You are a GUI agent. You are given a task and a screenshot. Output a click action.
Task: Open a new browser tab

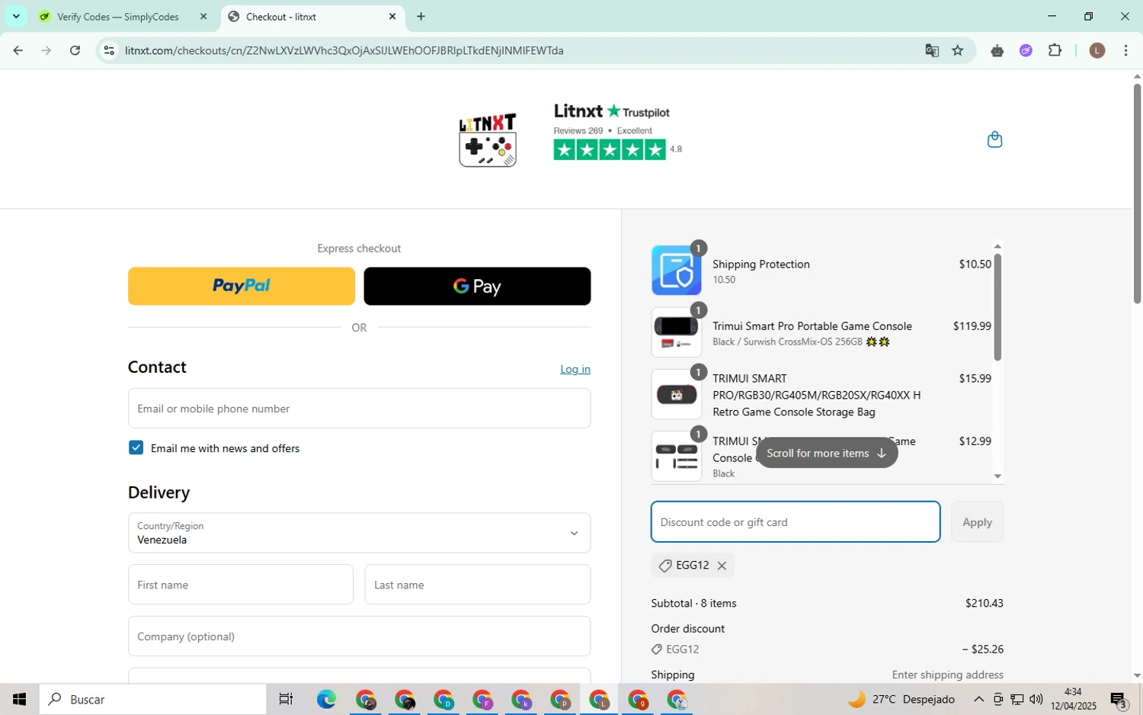[x=421, y=16]
